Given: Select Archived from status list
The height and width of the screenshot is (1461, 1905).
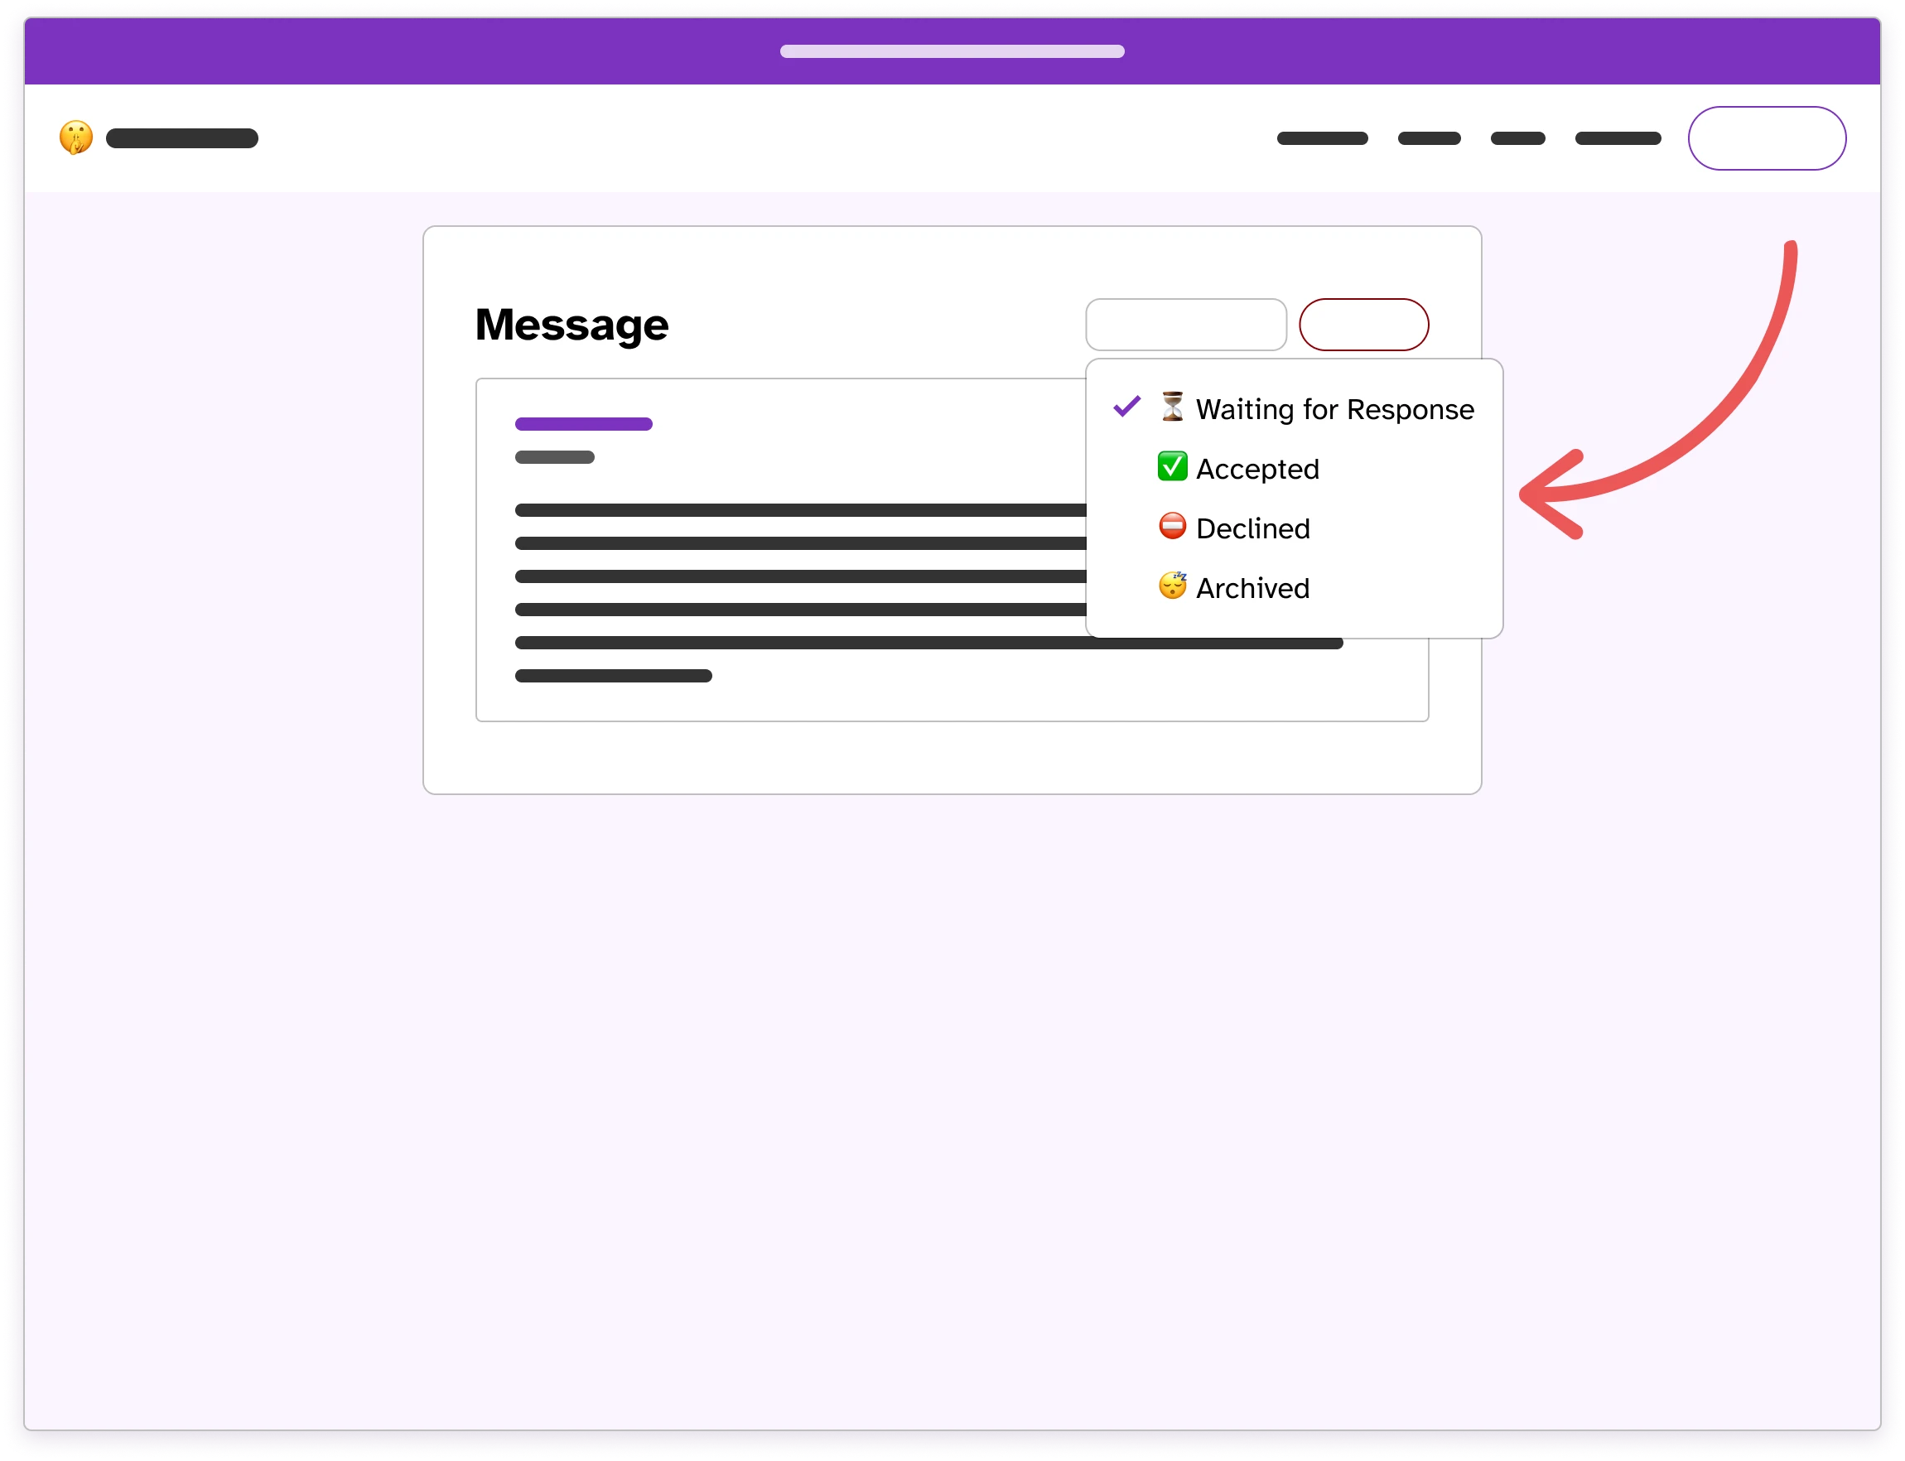Looking at the screenshot, I should point(1251,588).
